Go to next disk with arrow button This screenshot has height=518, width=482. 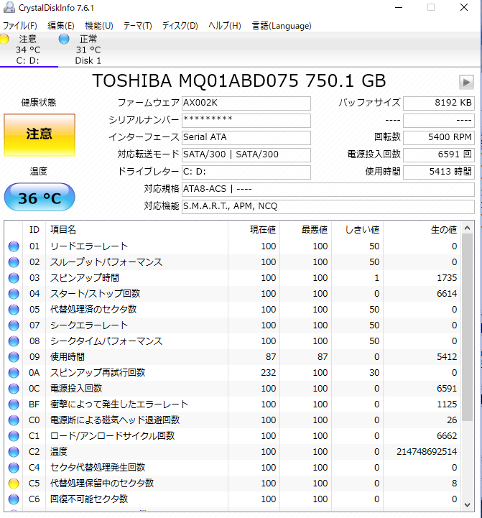point(466,82)
